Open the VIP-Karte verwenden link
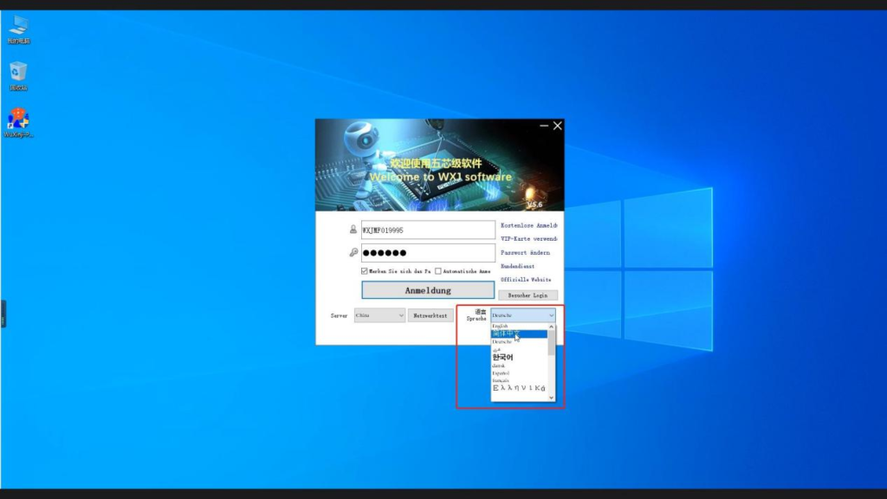Image resolution: width=887 pixels, height=499 pixels. coord(529,239)
